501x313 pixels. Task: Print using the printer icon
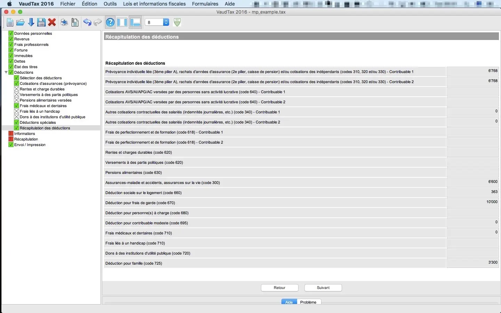tap(64, 23)
